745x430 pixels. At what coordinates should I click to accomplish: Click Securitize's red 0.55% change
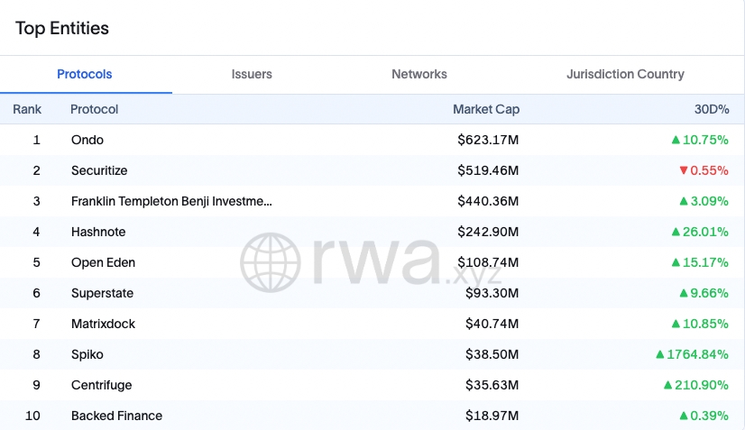coord(704,170)
